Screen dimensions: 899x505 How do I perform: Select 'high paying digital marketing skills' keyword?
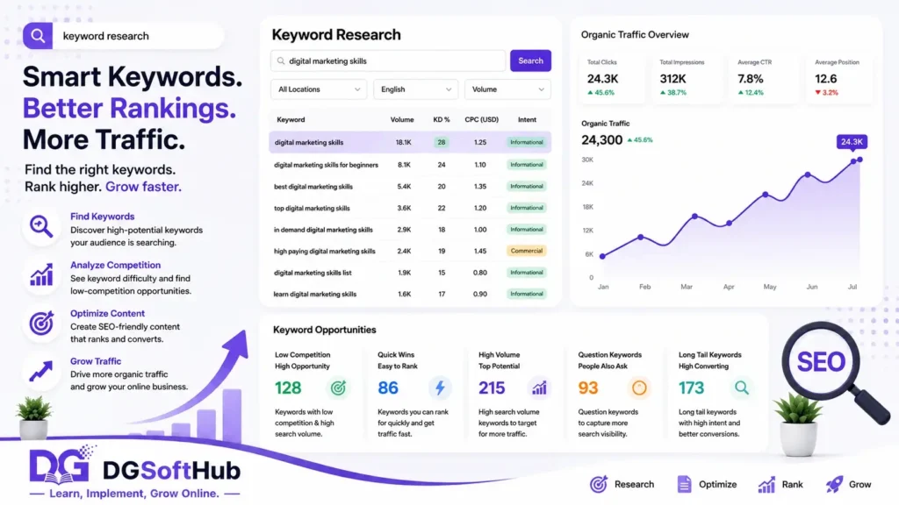(x=325, y=252)
